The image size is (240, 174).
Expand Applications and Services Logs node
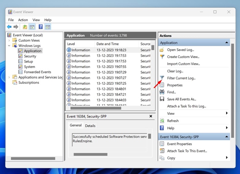click(9, 77)
